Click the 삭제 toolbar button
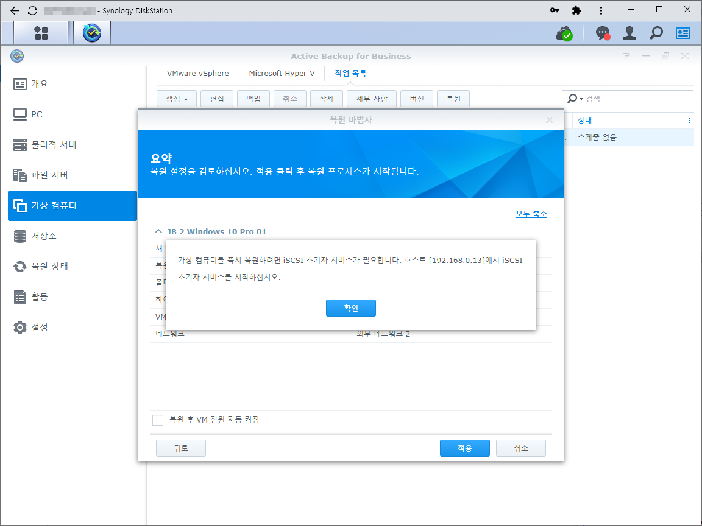This screenshot has height=526, width=702. point(327,99)
